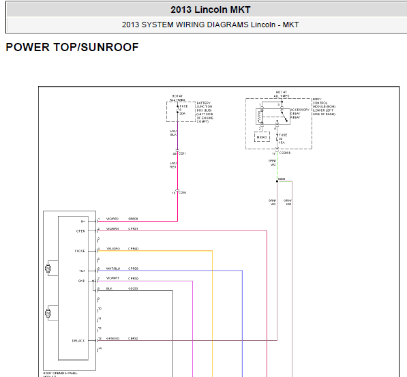Click the VIO/BLK wire label below junction box
The image size is (407, 377).
pyautogui.click(x=173, y=133)
